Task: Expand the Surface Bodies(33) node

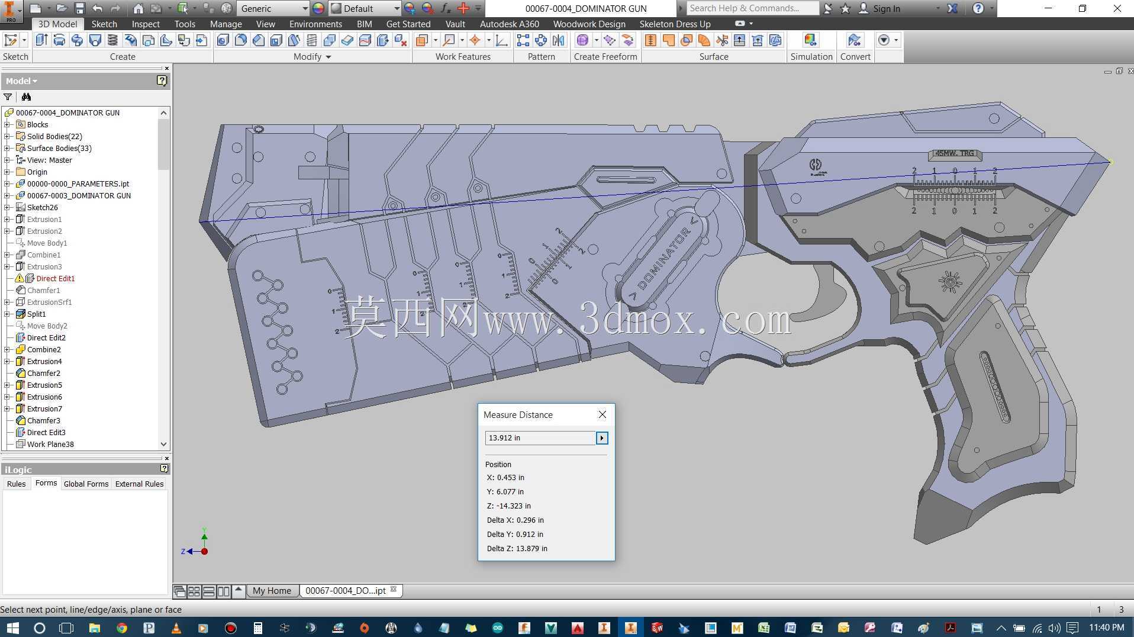Action: (x=7, y=148)
